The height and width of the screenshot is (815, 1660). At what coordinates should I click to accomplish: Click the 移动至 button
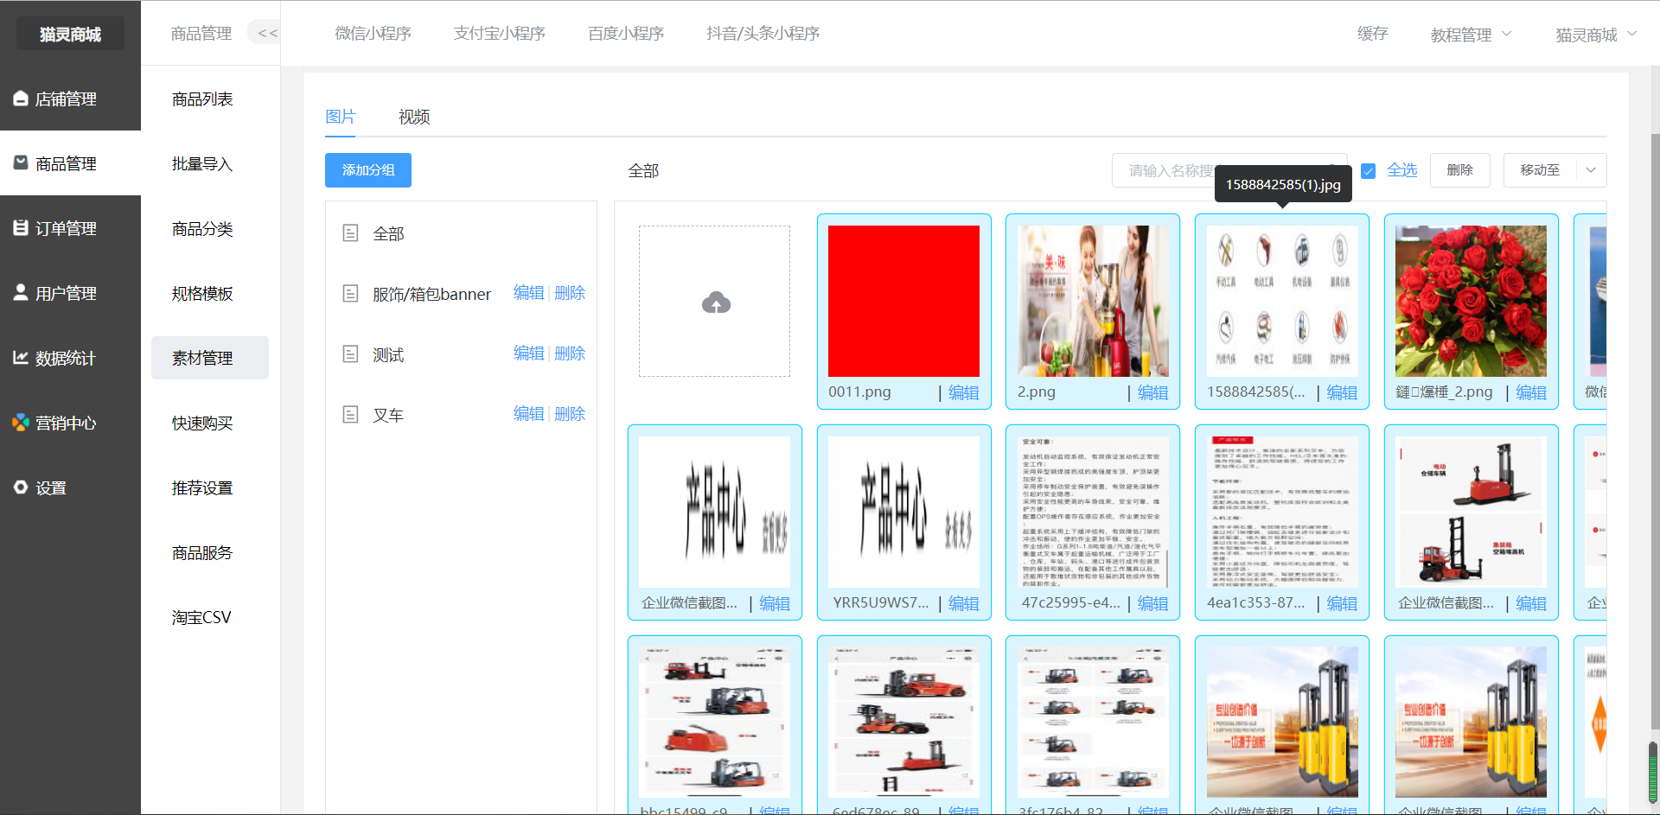click(1540, 170)
